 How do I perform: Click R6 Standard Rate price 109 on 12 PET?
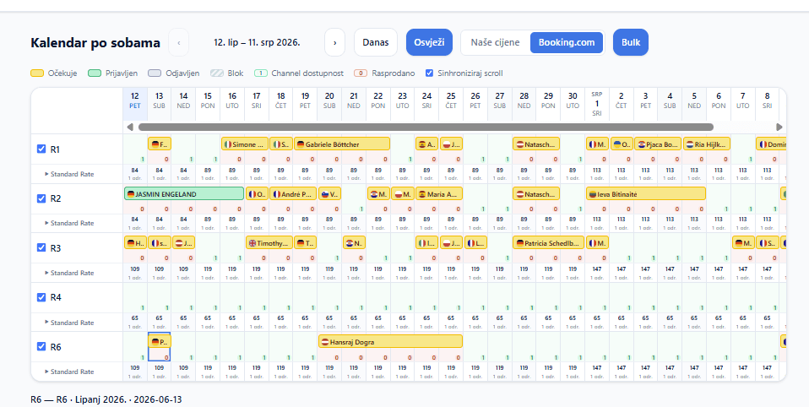point(135,368)
